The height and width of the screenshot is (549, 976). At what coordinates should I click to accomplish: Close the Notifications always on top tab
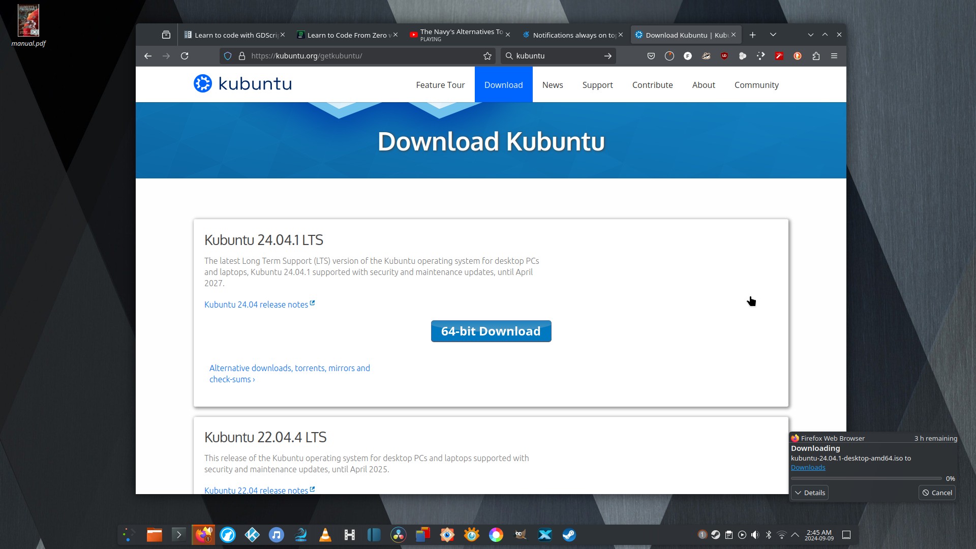621,35
